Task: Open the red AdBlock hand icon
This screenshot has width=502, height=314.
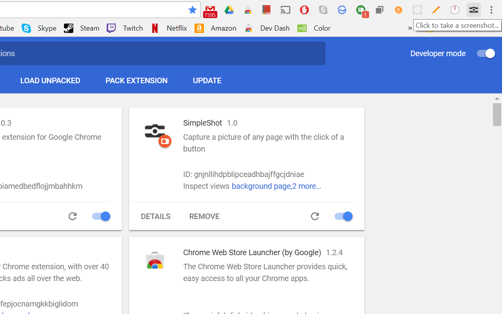Action: point(304,10)
